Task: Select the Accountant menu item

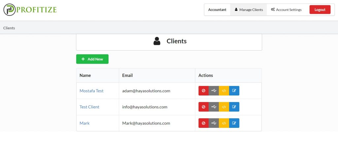Action: point(217,10)
